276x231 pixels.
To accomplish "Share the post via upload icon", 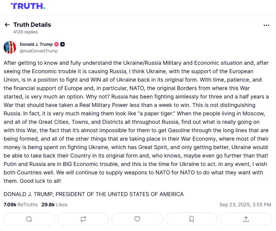I will coord(246,219).
